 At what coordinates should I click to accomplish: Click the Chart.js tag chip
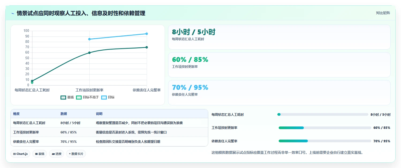[20, 154]
